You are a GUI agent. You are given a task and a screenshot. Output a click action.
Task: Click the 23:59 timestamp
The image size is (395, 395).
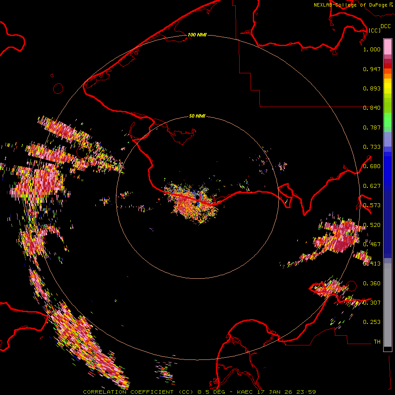tap(306, 392)
